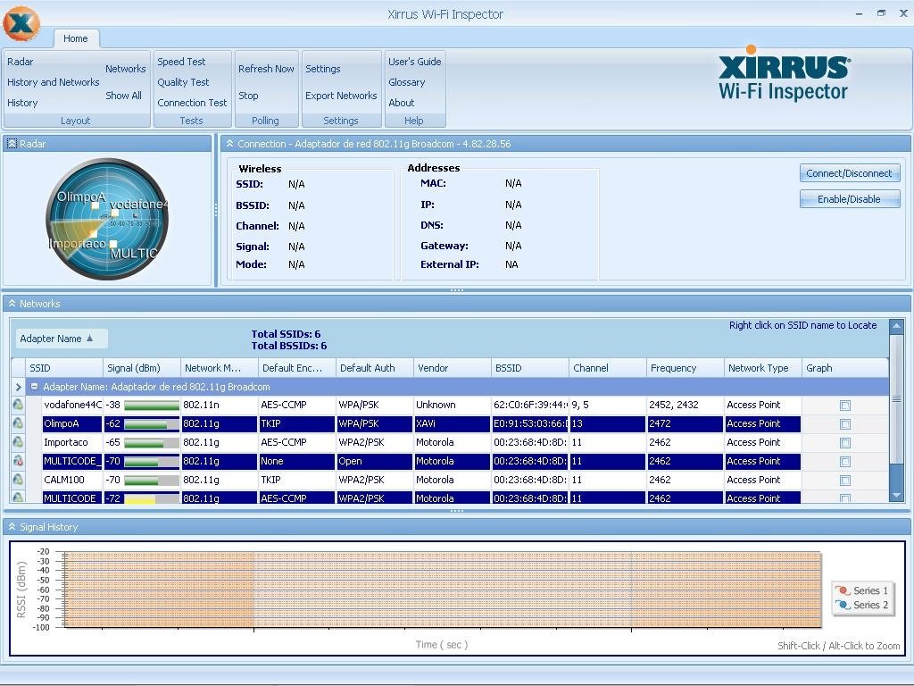Image resolution: width=914 pixels, height=686 pixels.
Task: Click Enable/Disable adapter button
Action: tap(850, 199)
